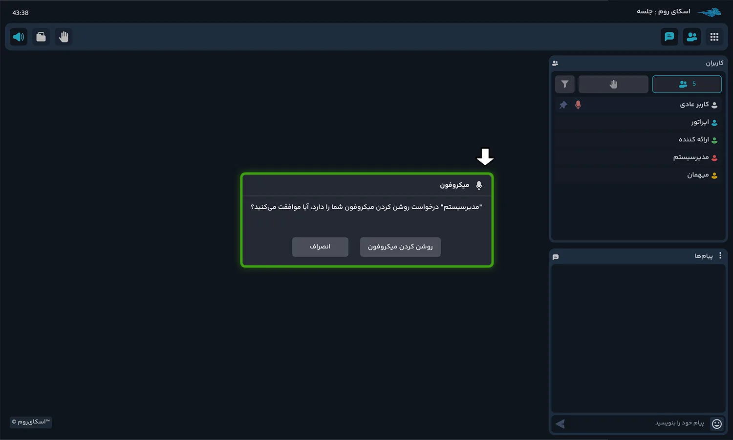Pin user کاربر عادی with pin icon
The width and height of the screenshot is (733, 440).
pyautogui.click(x=563, y=105)
